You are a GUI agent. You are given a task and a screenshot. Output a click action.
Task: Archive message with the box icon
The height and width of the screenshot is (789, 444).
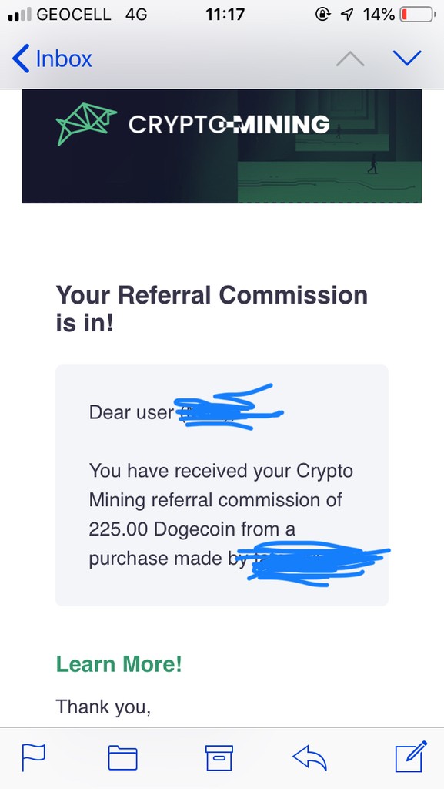tap(219, 758)
